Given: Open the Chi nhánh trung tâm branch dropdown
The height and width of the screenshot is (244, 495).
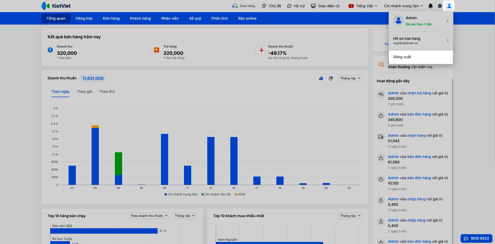Looking at the screenshot, I should pos(403,6).
